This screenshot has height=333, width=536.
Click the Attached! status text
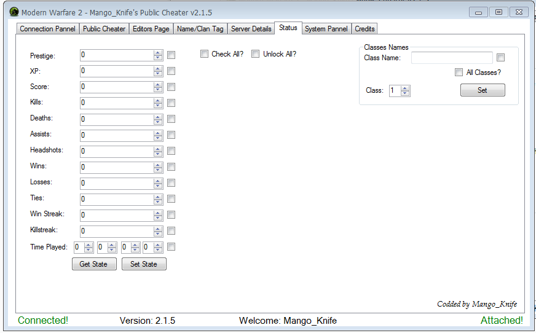coord(502,320)
